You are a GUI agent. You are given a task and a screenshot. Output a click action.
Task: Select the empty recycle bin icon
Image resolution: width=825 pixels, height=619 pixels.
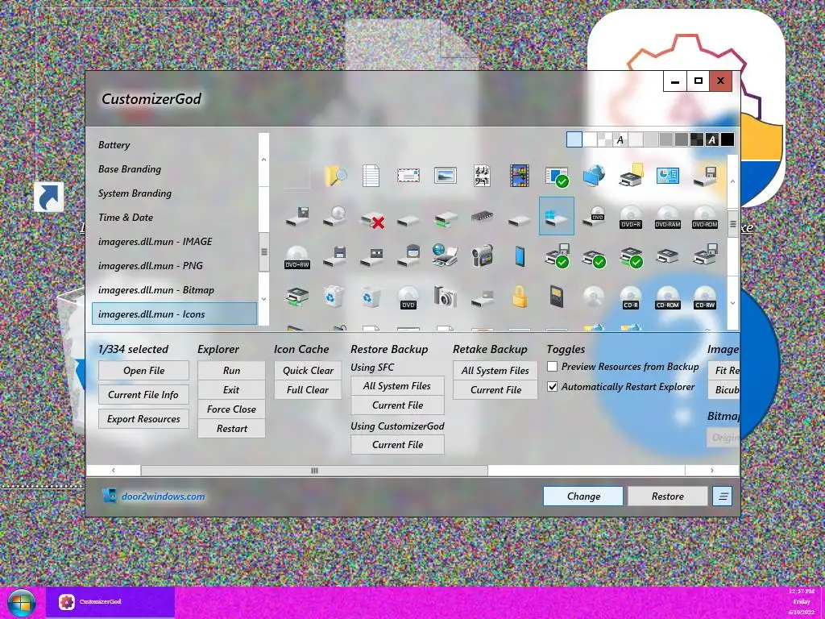pos(370,297)
